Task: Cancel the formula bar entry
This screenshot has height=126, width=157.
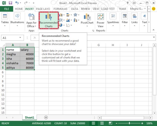Action: tap(35, 38)
